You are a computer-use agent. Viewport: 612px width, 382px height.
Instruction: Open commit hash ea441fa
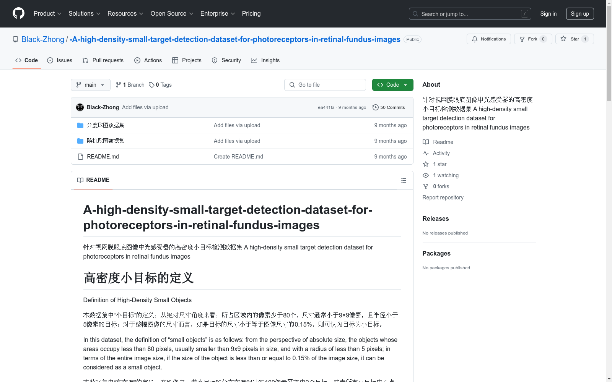tap(326, 107)
